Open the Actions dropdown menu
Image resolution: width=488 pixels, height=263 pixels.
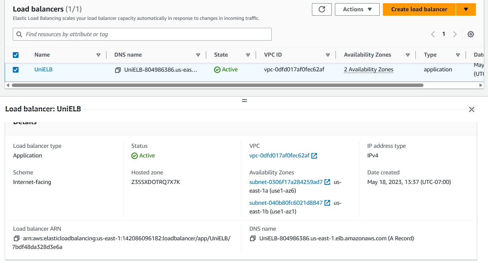357,9
